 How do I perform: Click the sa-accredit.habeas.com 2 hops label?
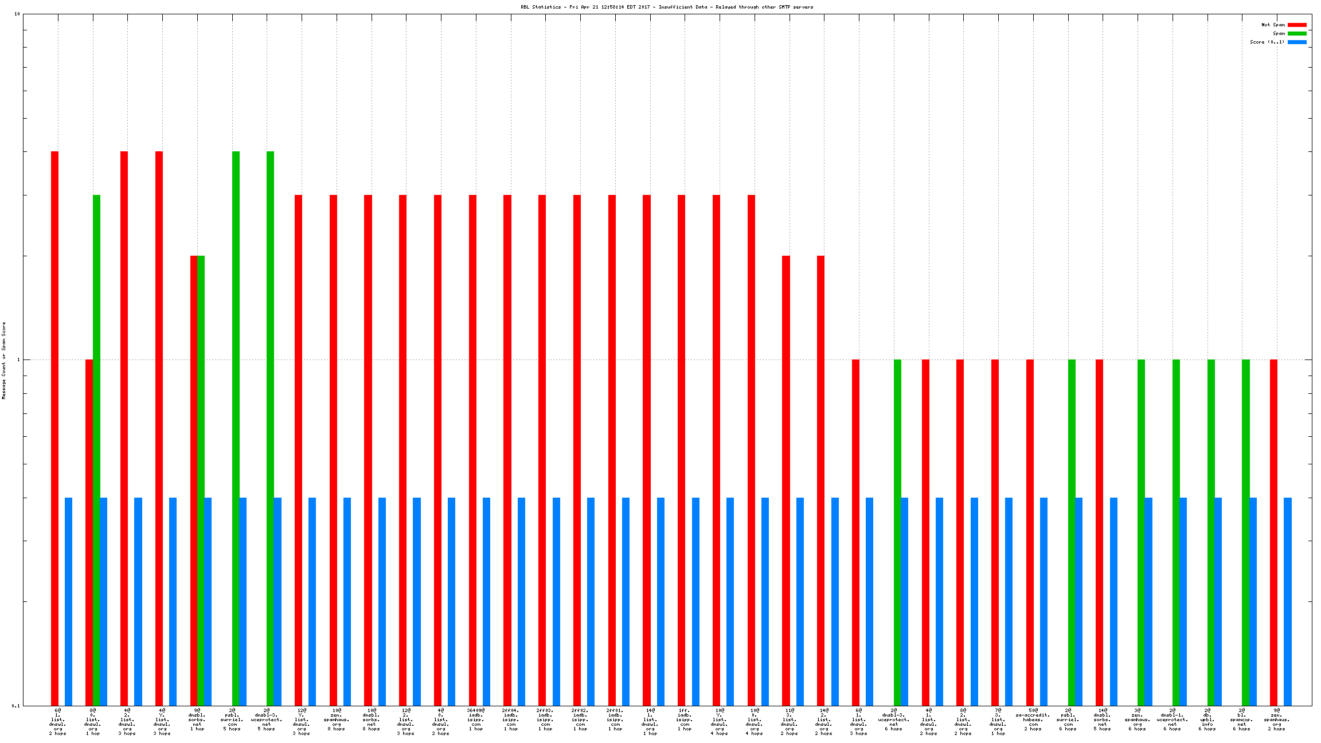pos(1033,719)
